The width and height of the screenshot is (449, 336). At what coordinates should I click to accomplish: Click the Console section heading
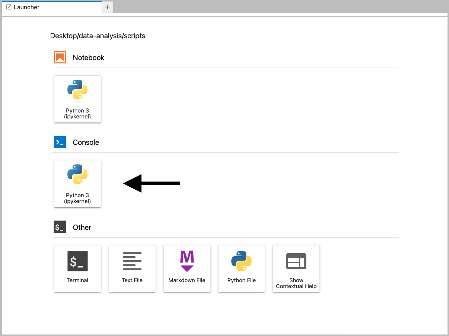pyautogui.click(x=86, y=142)
